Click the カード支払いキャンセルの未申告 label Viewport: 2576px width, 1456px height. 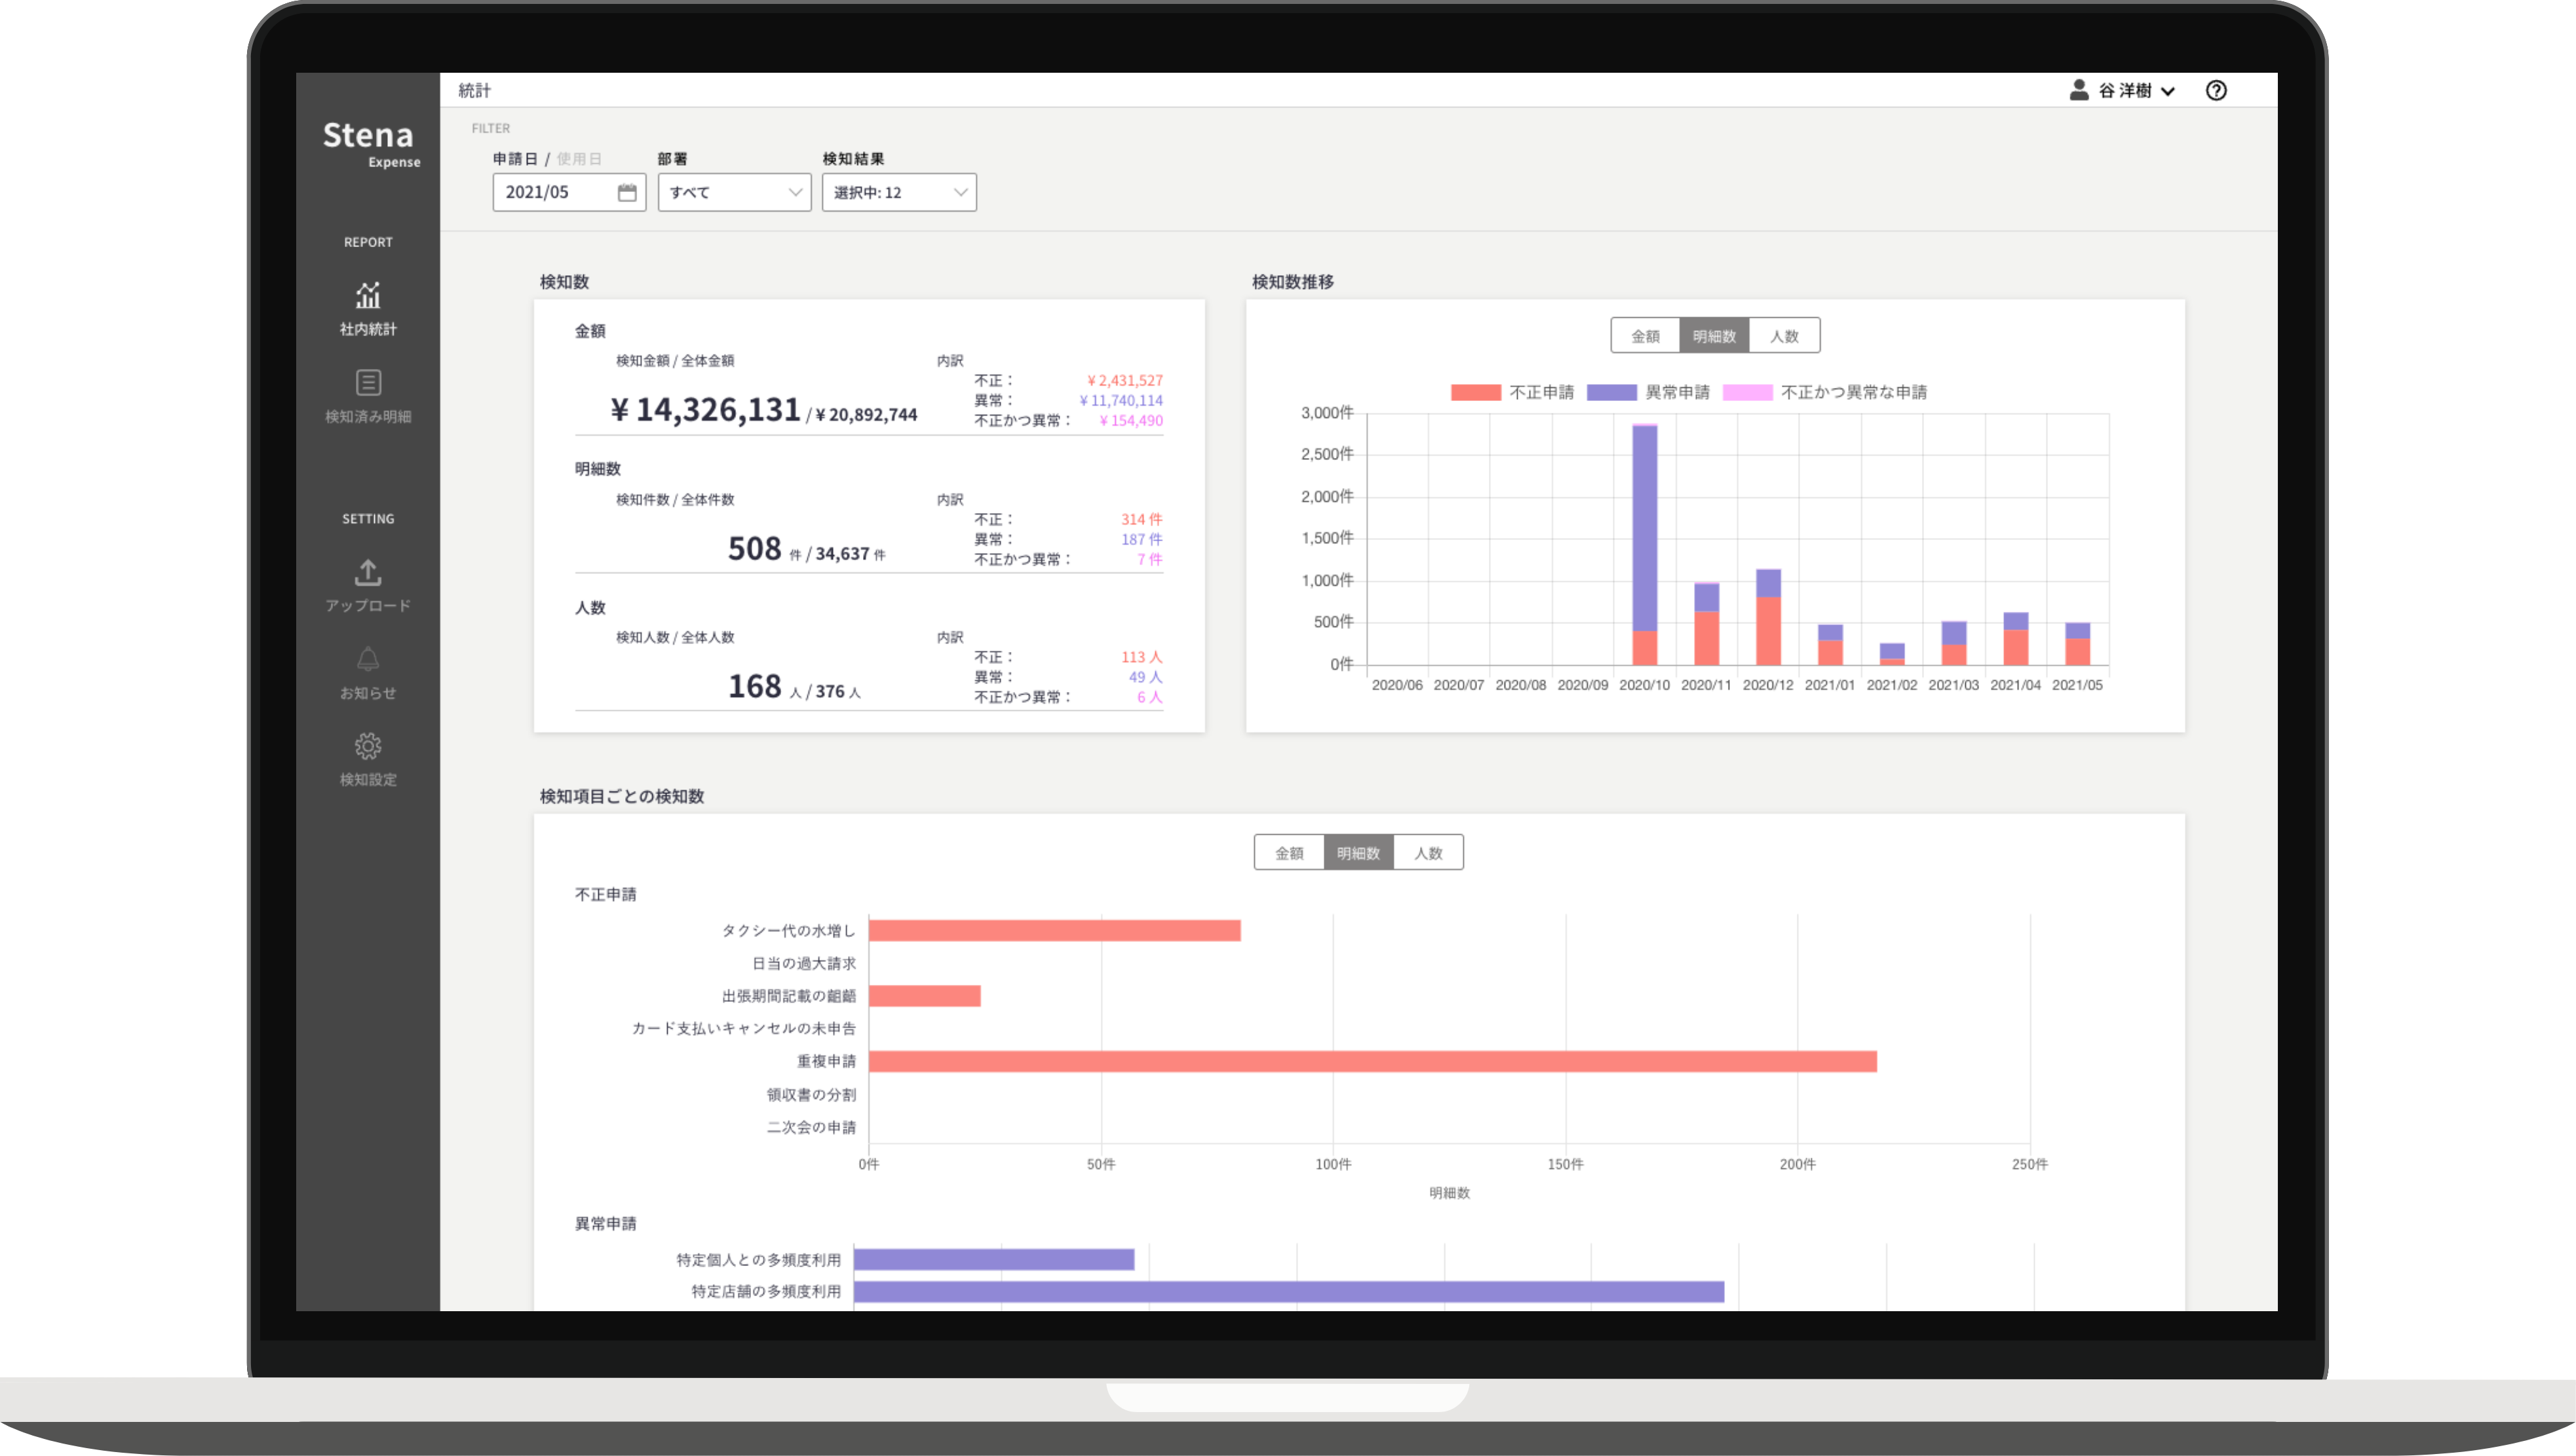(x=744, y=1029)
